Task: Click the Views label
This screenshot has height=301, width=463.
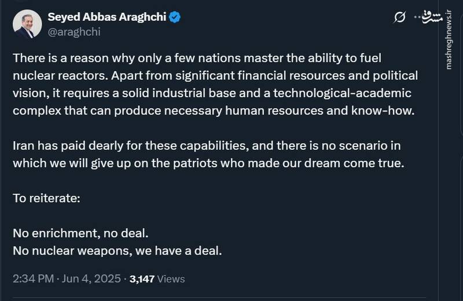Action: [171, 278]
